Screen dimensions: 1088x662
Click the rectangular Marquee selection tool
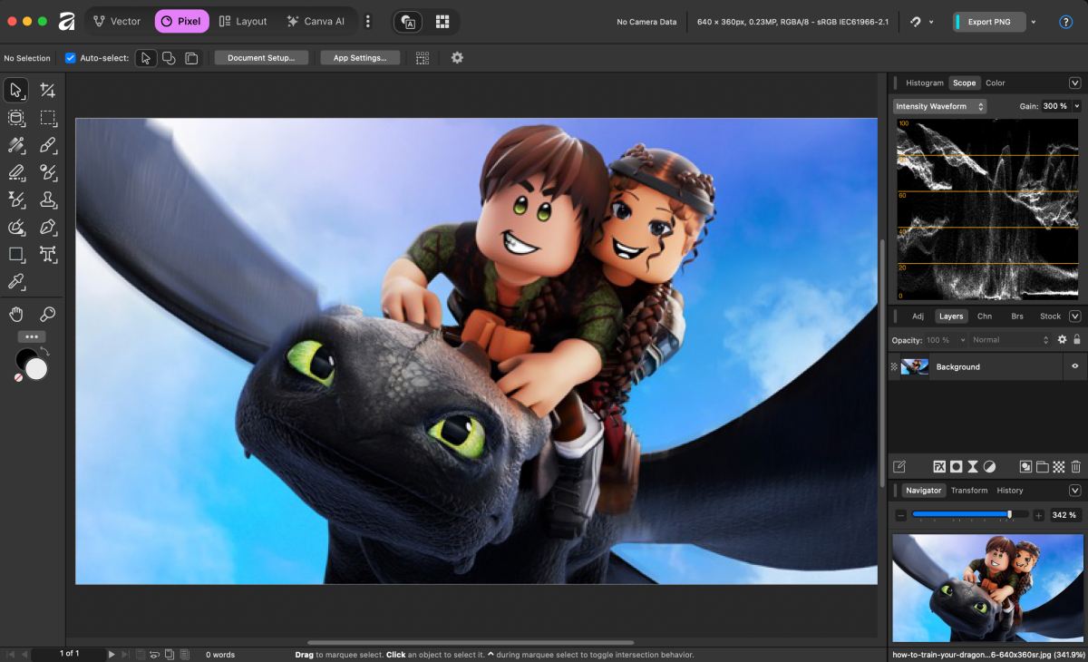tap(48, 118)
